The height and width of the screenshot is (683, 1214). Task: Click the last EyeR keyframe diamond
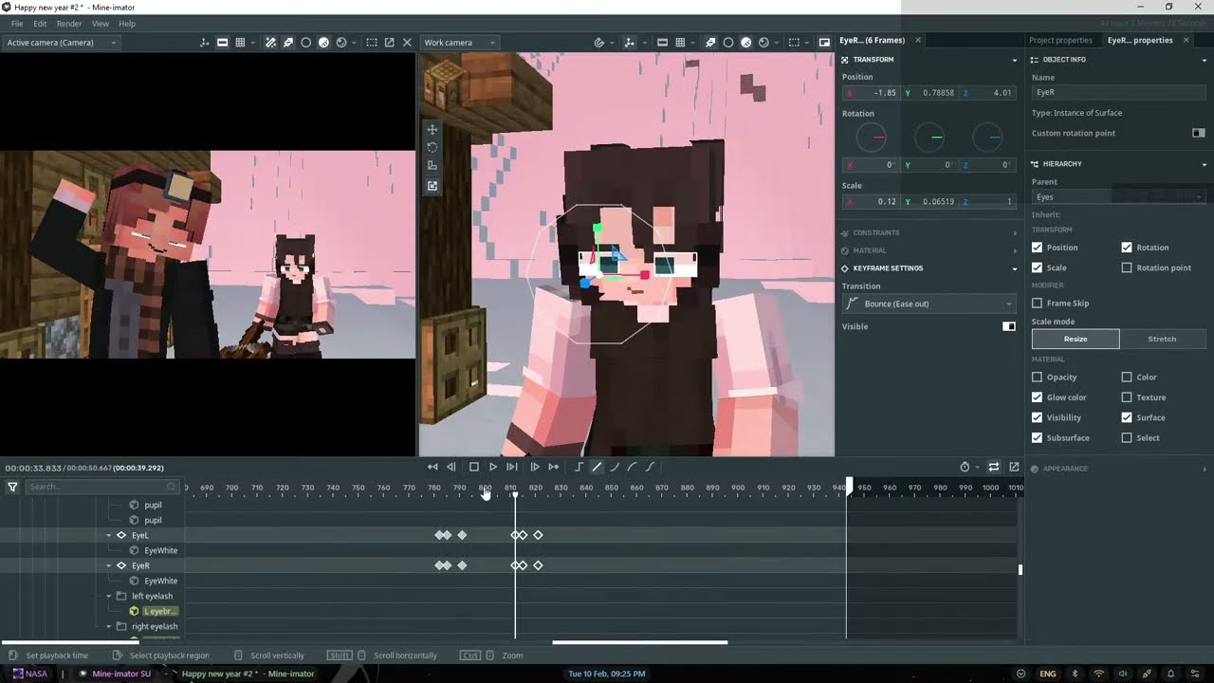point(538,565)
